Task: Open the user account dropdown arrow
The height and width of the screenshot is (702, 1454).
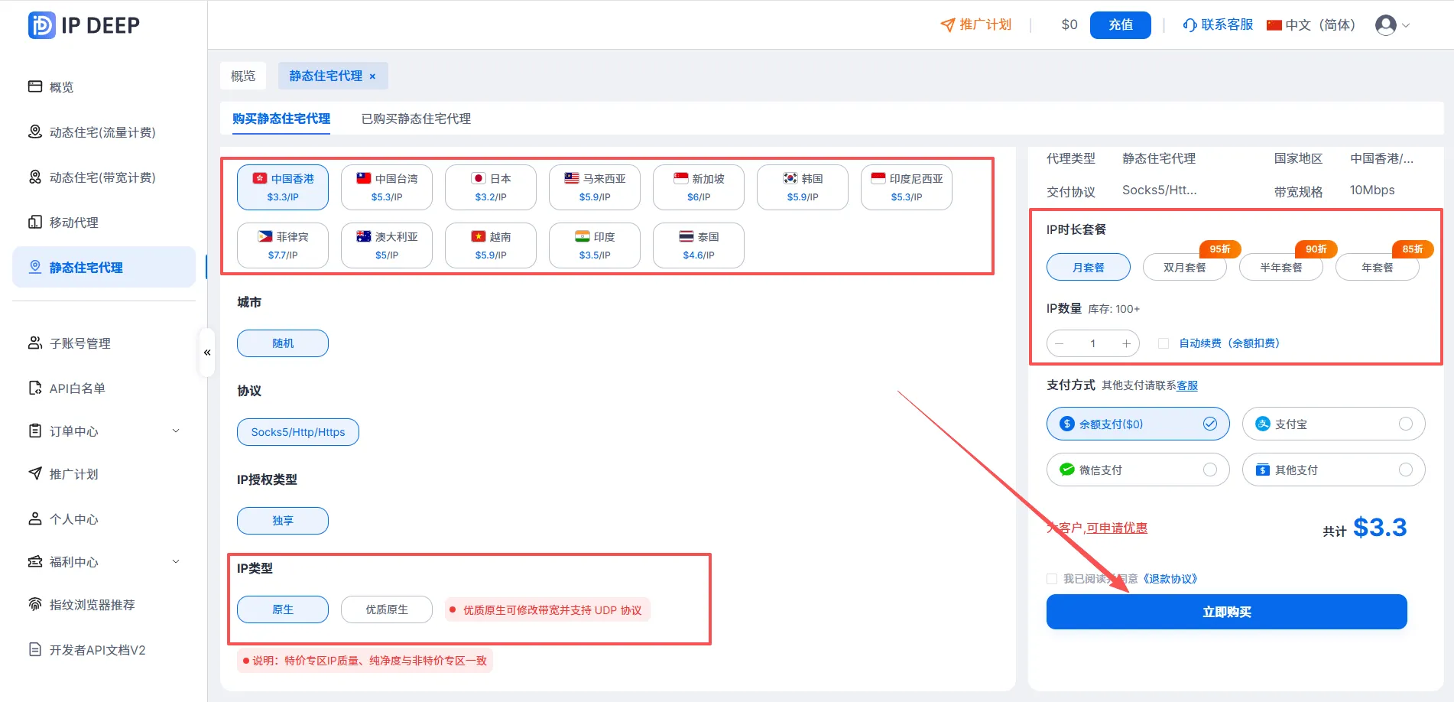Action: 1405,25
